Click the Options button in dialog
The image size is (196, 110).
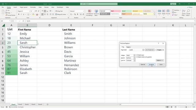160,61
